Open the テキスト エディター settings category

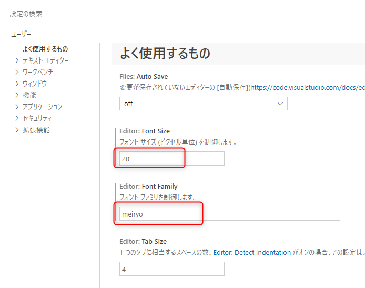pyautogui.click(x=45, y=60)
